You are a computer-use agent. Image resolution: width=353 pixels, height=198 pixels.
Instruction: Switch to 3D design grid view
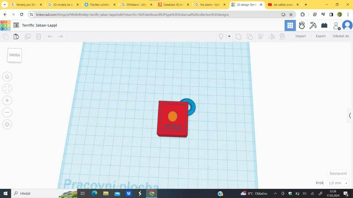click(x=290, y=26)
